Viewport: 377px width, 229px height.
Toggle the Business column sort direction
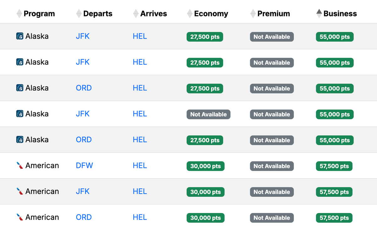tap(319, 13)
